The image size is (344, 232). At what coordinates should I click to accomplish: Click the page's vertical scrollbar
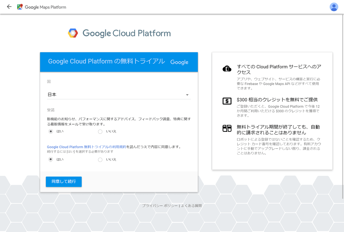343,106
